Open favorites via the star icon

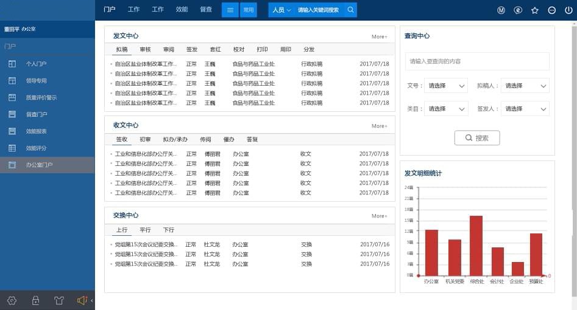(535, 10)
